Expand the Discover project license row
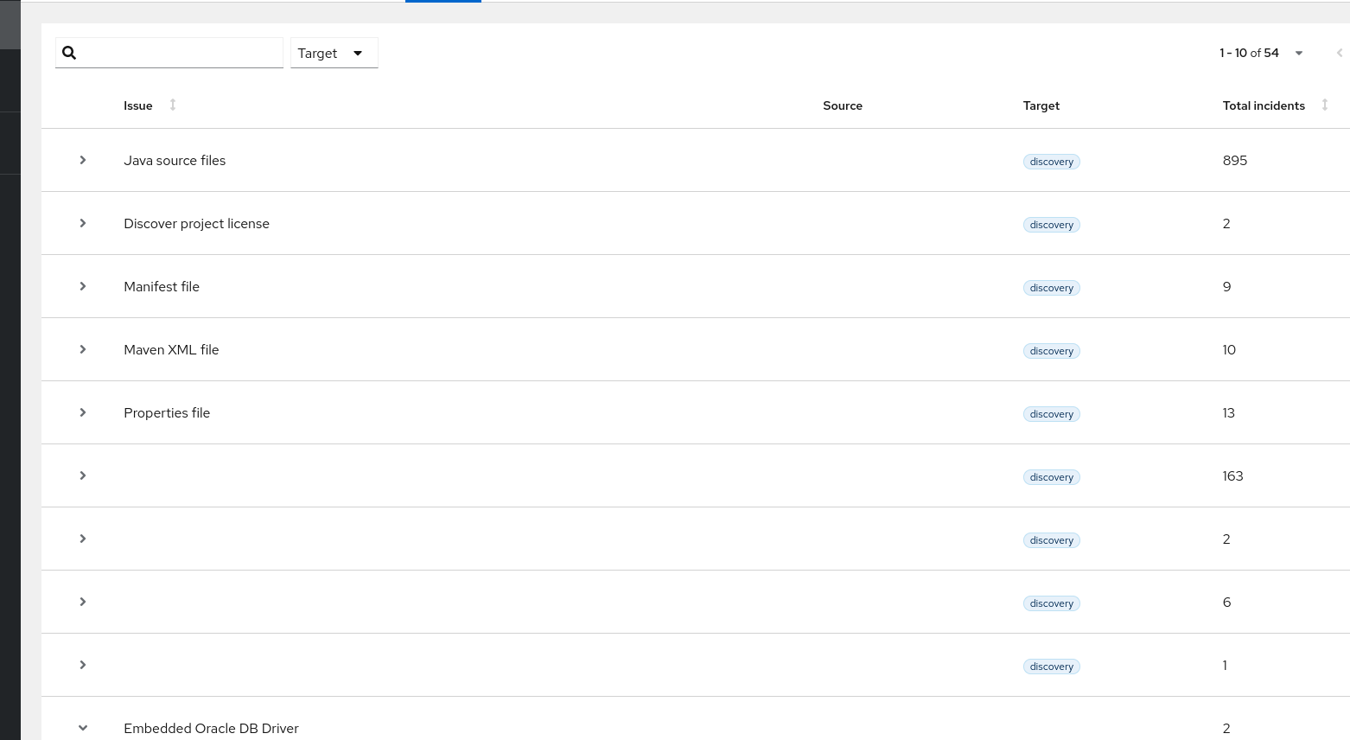Viewport: 1350px width, 740px height. (83, 223)
